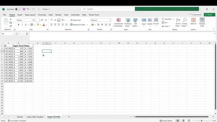Switch to the Data tab
This screenshot has height=122, width=217.
pos(51,15)
